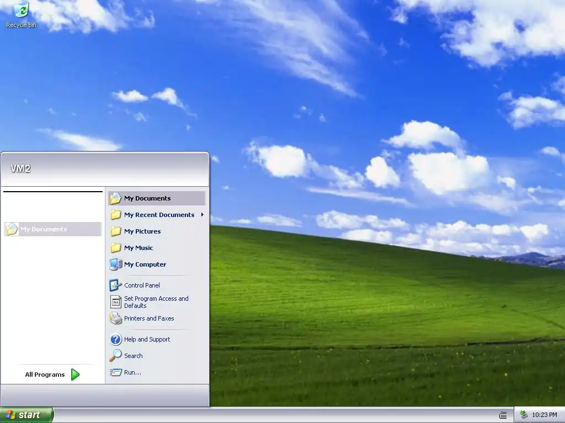Open All Programs label
Viewport: 565px width, 423px height.
[45, 375]
